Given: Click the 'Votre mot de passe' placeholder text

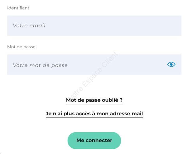Looking at the screenshot, I should pos(40,65).
